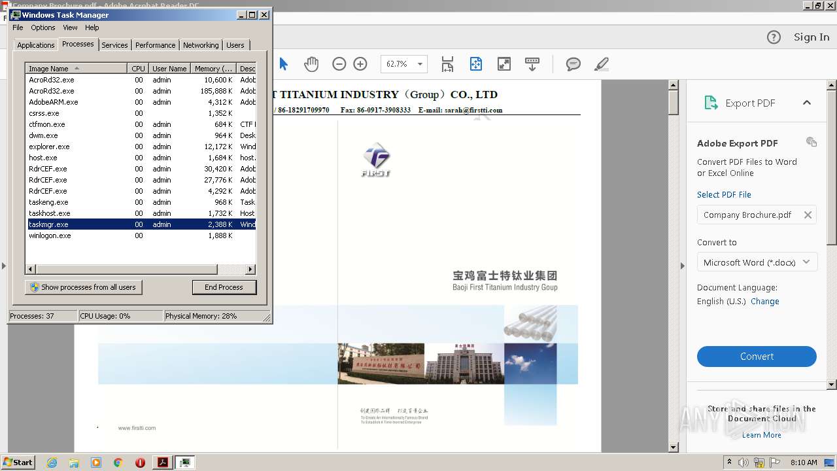Viewport: 837px width, 471px height.
Task: Click the Select PDF File link
Action: [724, 194]
